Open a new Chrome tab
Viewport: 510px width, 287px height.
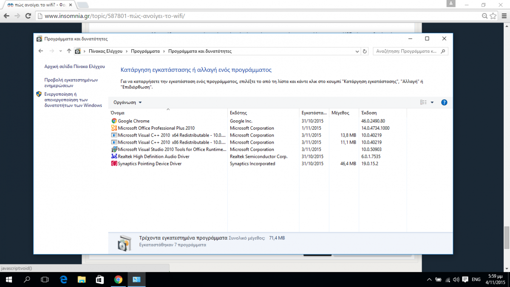[x=82, y=5]
